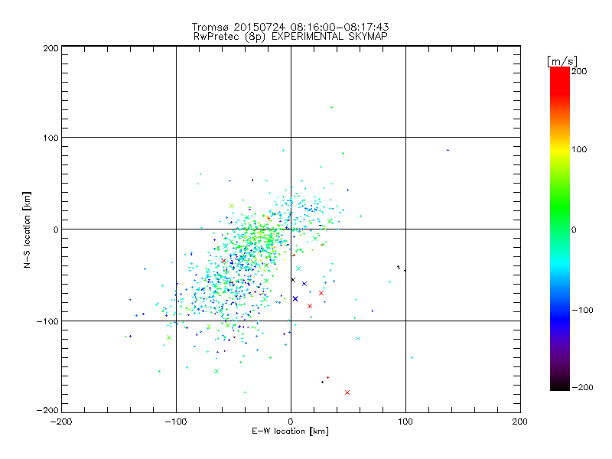This screenshot has width=612, height=459.
Task: Click the yellow band of the colorbar
Action: [x=560, y=150]
